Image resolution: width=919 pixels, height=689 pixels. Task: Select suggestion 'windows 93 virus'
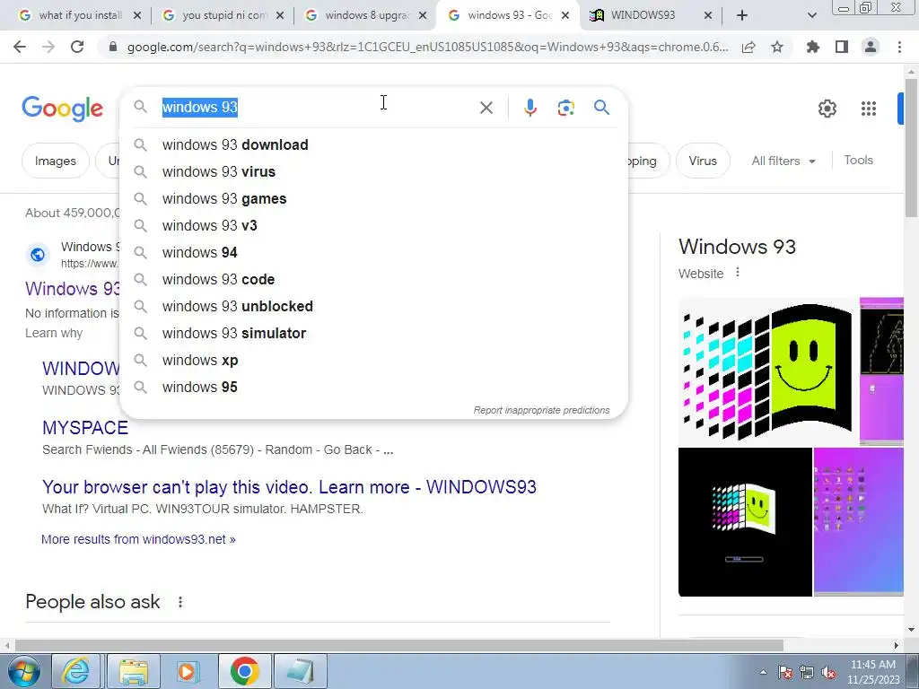[373, 171]
